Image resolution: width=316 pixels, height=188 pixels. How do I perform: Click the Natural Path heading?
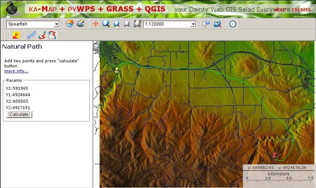pyautogui.click(x=22, y=46)
